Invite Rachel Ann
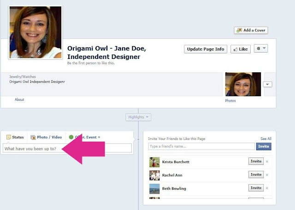The height and width of the screenshot is (210, 295). tap(256, 175)
